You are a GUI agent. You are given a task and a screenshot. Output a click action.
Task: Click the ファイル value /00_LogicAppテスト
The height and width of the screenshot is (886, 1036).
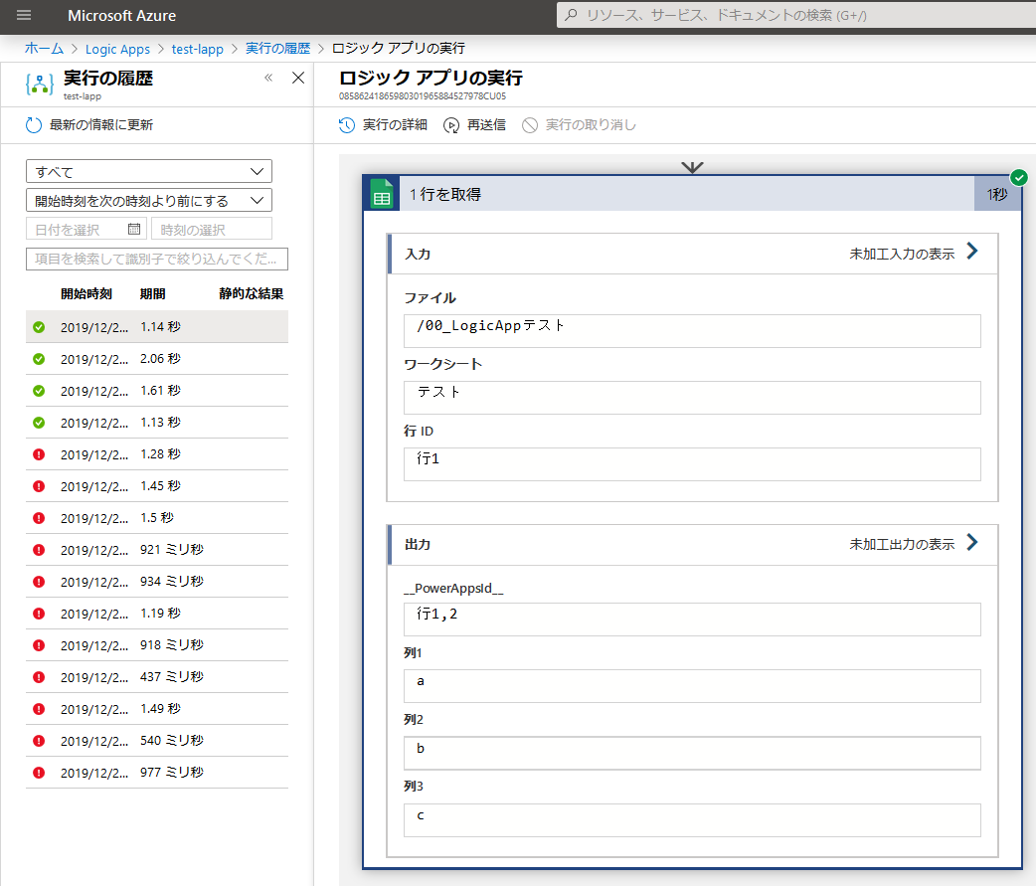pyautogui.click(x=692, y=330)
